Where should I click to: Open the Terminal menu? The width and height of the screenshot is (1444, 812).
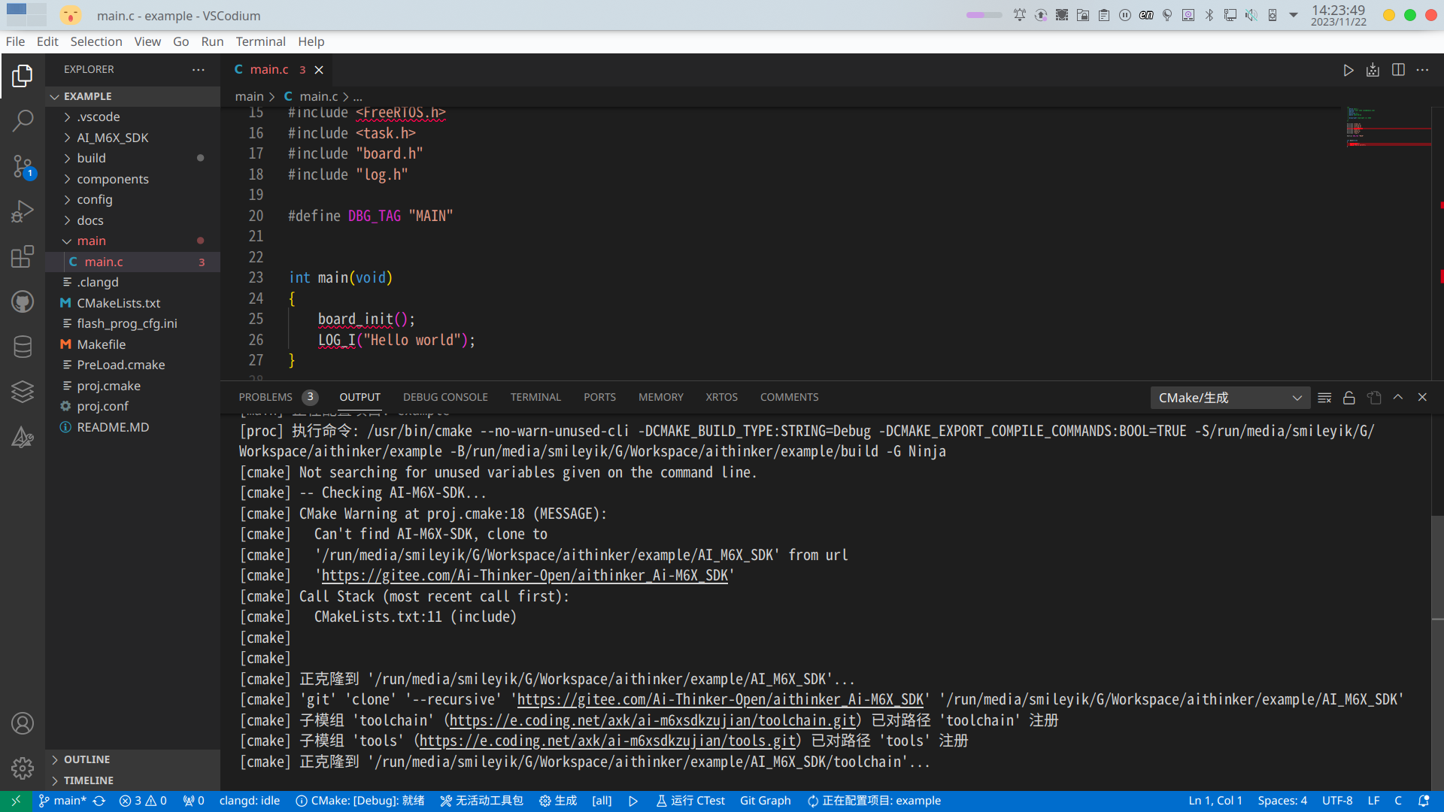coord(260,41)
